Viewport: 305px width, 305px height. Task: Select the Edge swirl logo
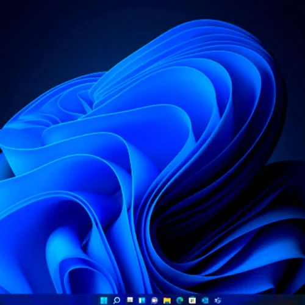click(180, 300)
